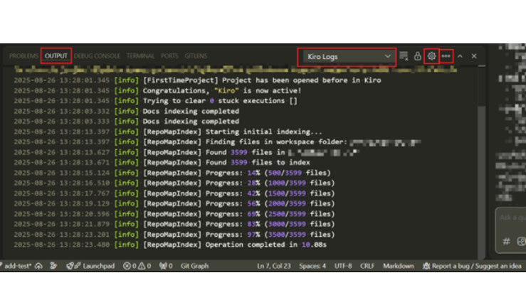Switch to the Terminal tab
The height and width of the screenshot is (295, 526).
140,55
